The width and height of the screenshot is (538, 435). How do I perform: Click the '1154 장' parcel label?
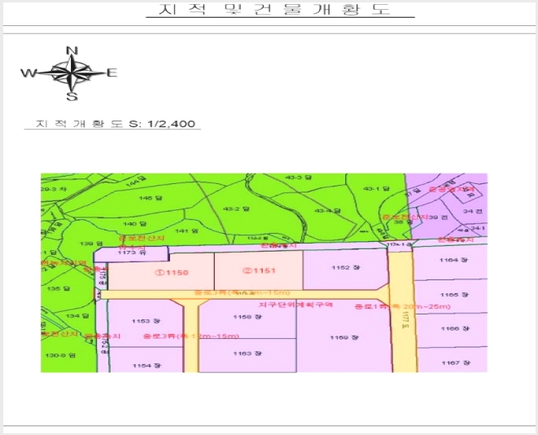tap(147, 366)
